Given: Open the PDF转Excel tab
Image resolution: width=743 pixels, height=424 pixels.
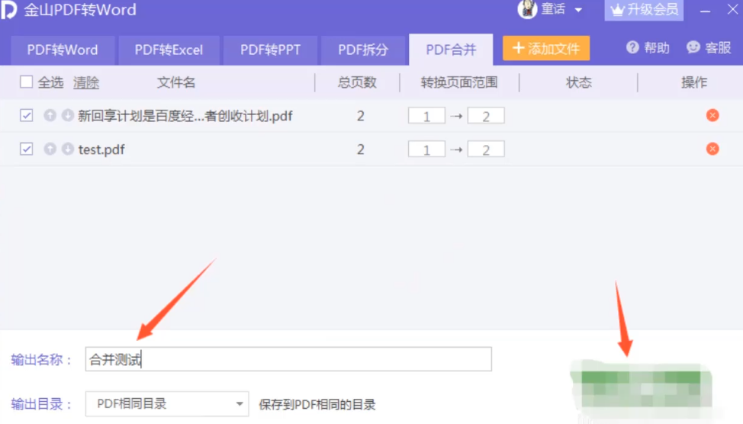Looking at the screenshot, I should (169, 50).
